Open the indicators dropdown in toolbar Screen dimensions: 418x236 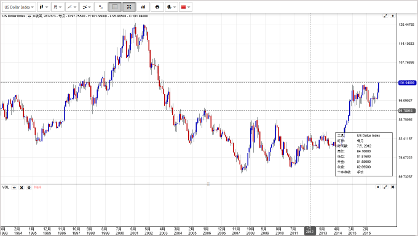pyautogui.click(x=86, y=7)
